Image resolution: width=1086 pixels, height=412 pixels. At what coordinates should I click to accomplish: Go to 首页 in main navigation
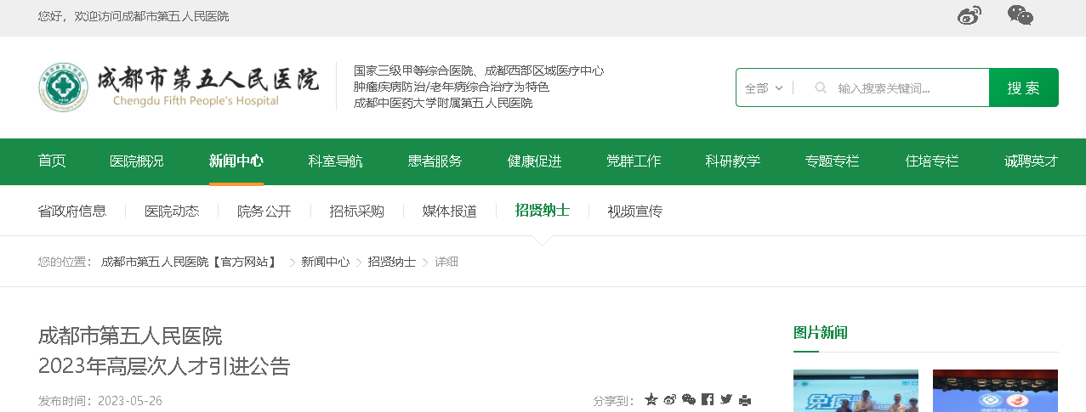52,161
